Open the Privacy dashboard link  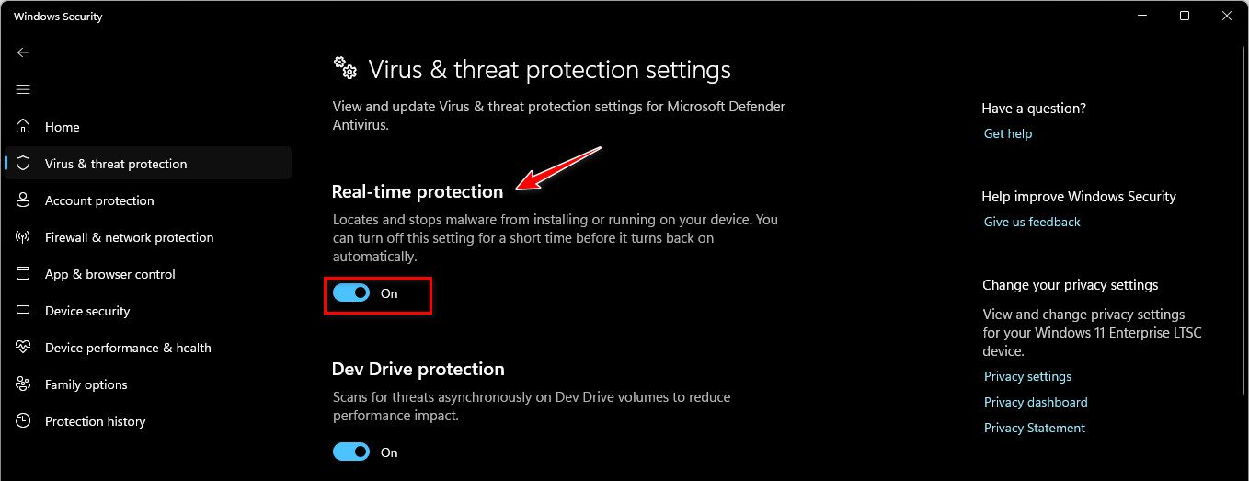click(x=1036, y=402)
